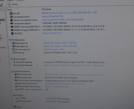Select 4 ГБ DDR3-1333 DDR3 SDRAM value
This screenshot has width=134, height=109.
tap(75, 26)
